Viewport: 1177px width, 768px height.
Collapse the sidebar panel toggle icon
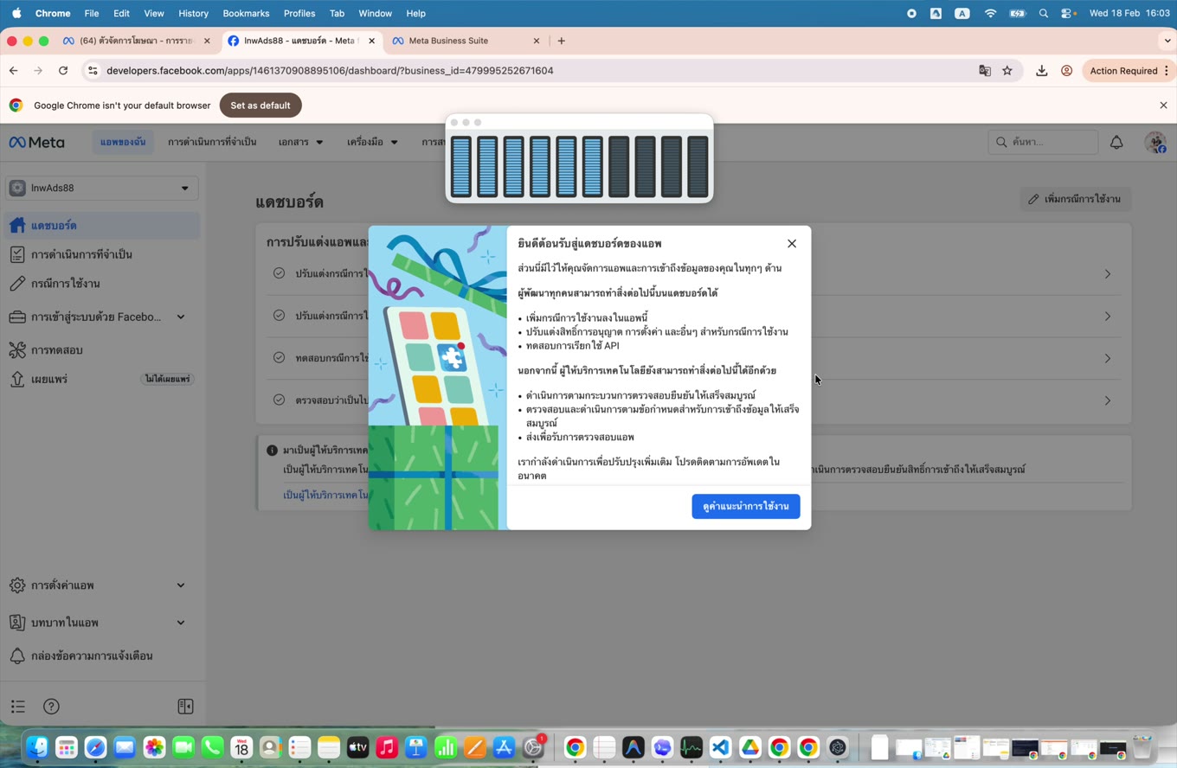[x=185, y=707]
